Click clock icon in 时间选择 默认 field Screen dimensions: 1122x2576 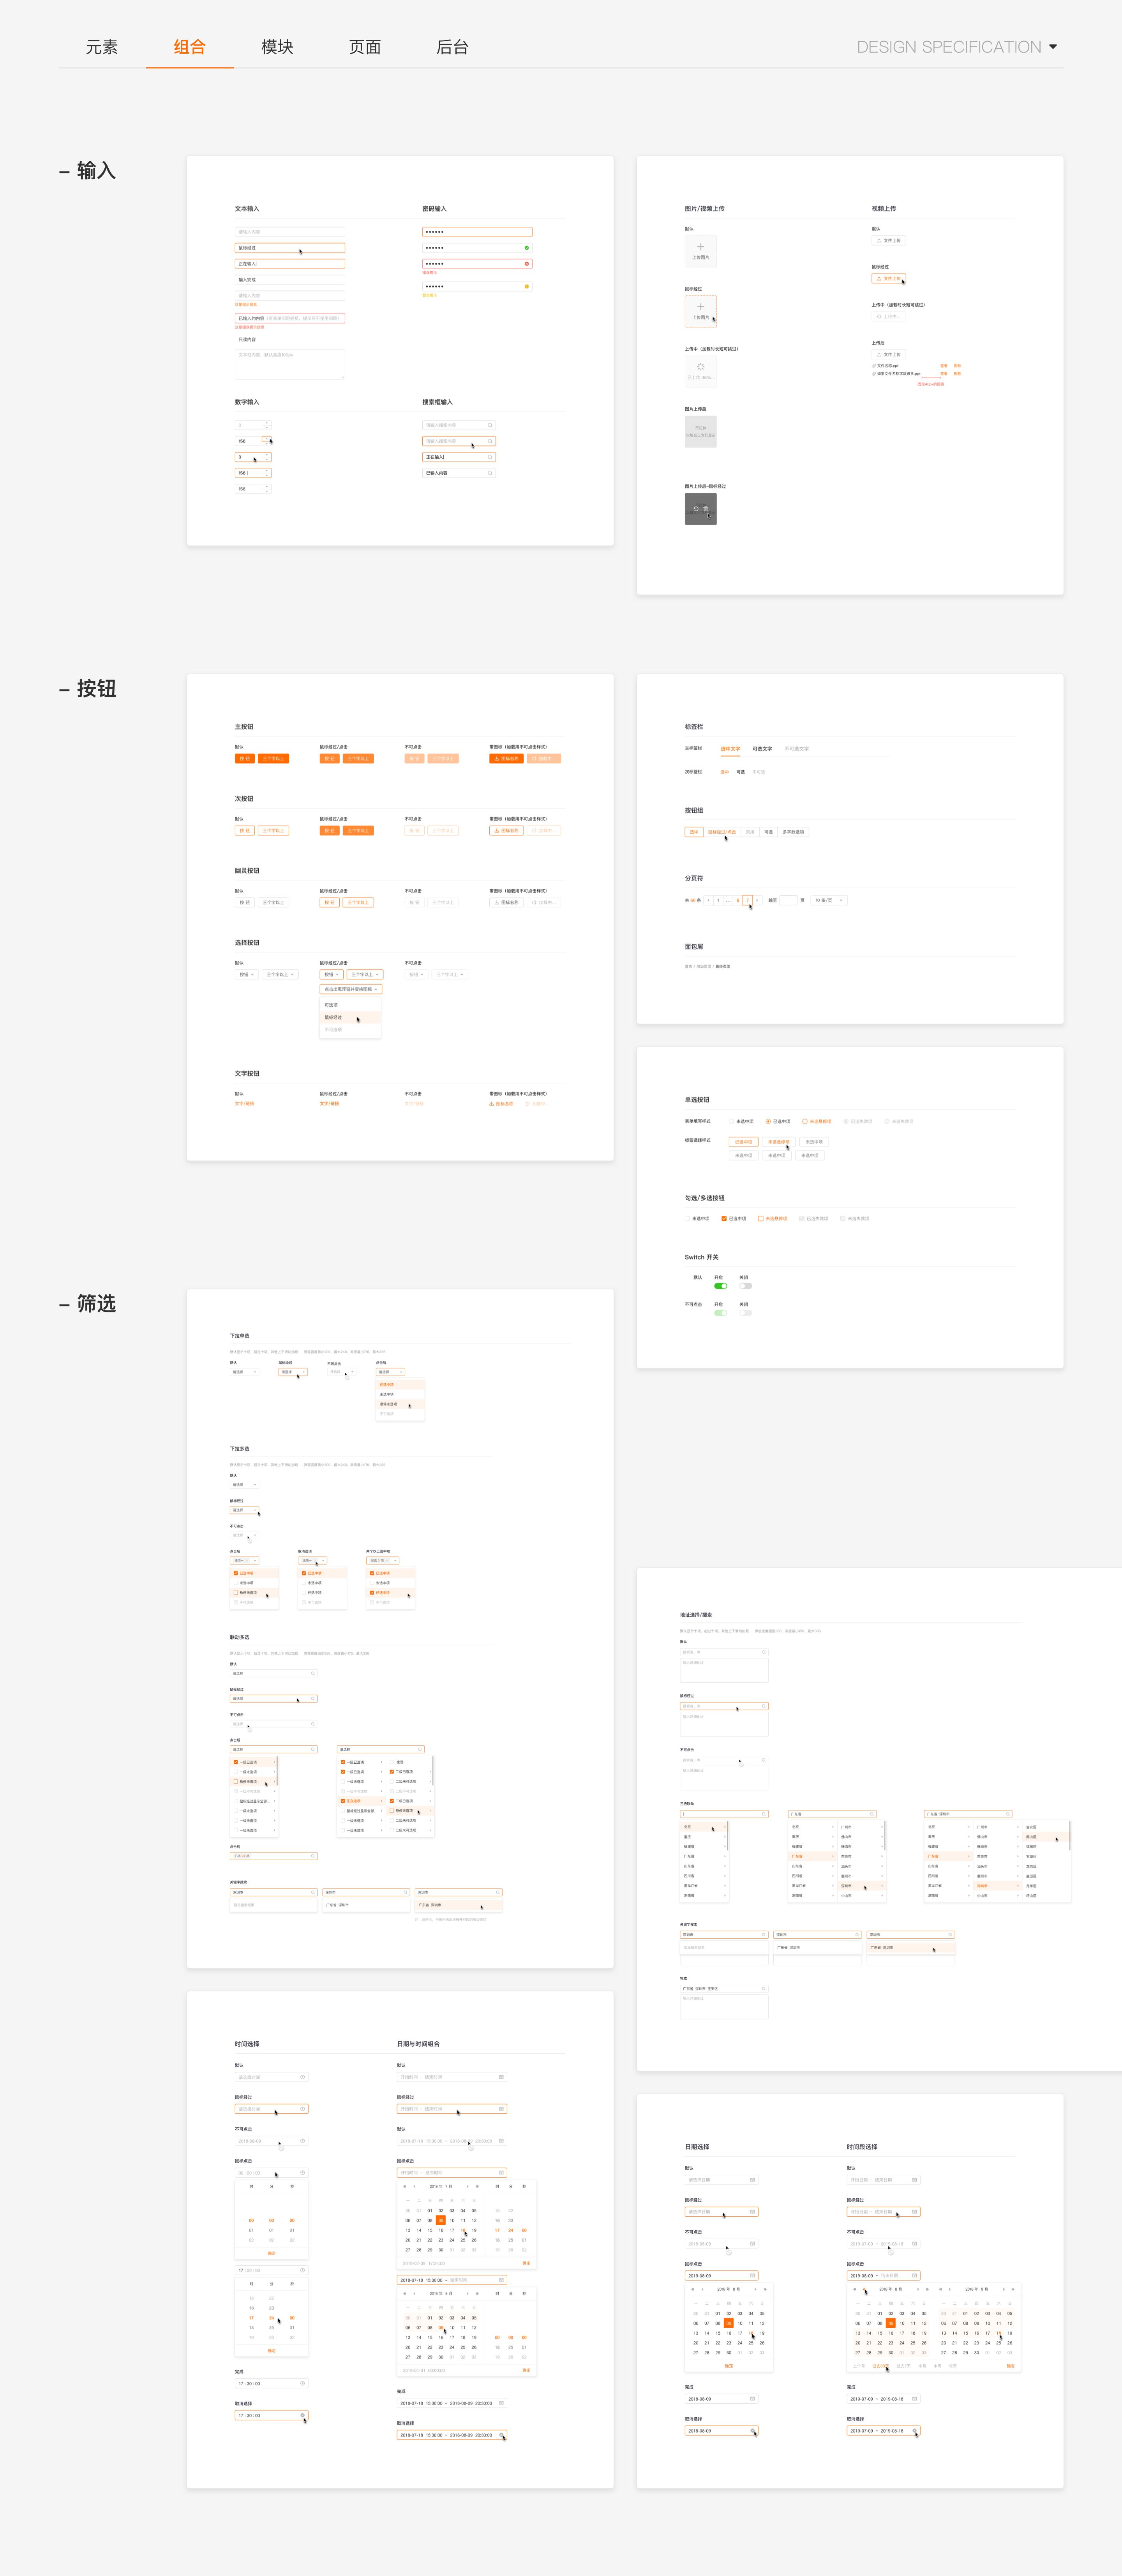tap(303, 2077)
